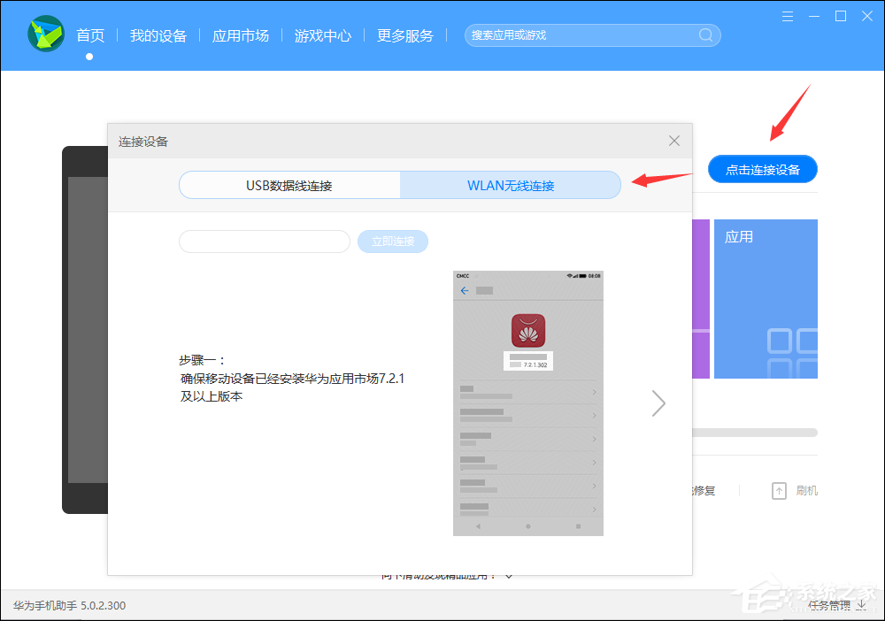This screenshot has height=621, width=885.
Task: Open the 我的设备 menu item
Action: coord(158,35)
